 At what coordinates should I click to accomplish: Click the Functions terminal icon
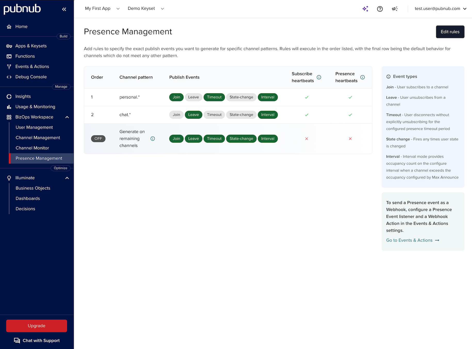(x=9, y=56)
